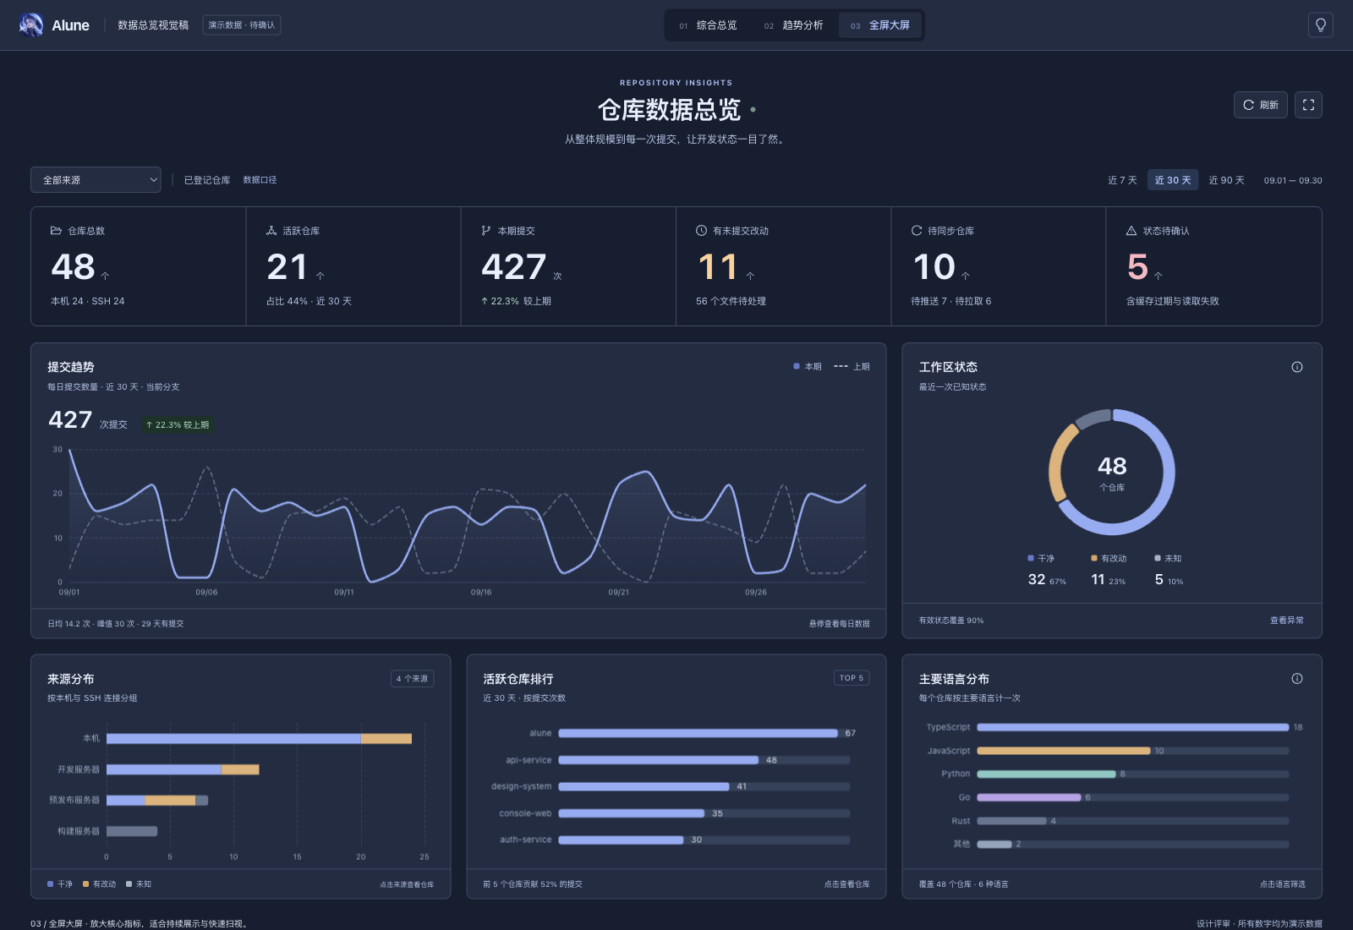The height and width of the screenshot is (930, 1353).
Task: Click the 查看异常 link
Action: pos(1287,621)
